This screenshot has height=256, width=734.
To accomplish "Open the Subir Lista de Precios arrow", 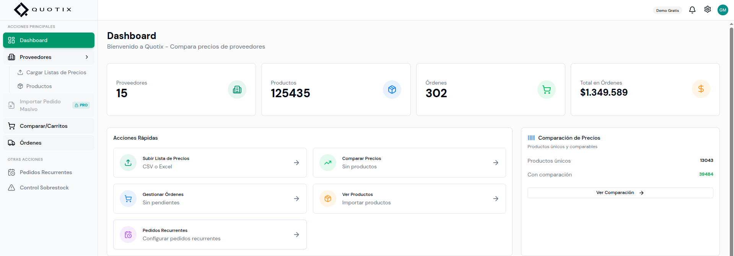I will [296, 163].
